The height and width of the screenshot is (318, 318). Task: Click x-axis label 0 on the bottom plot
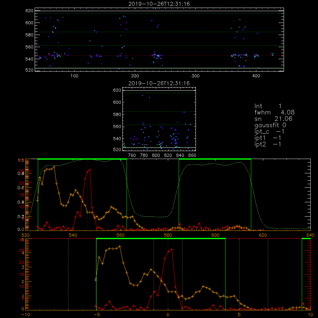pyautogui.click(x=168, y=315)
